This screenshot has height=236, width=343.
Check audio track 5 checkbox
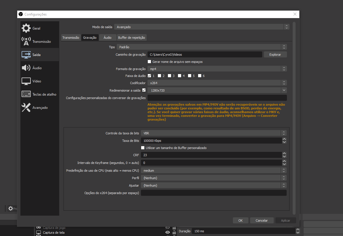pyautogui.click(x=190, y=76)
